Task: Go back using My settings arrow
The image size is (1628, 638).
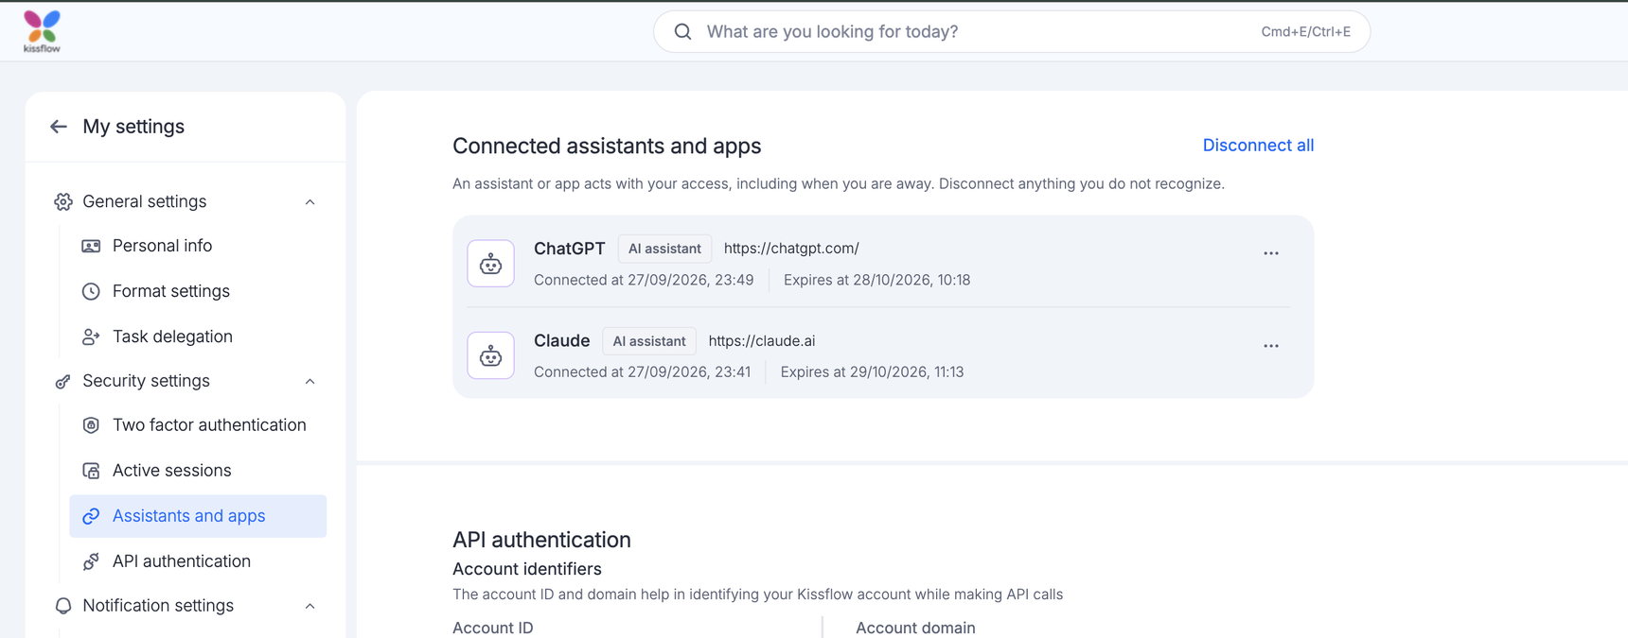Action: pyautogui.click(x=59, y=127)
